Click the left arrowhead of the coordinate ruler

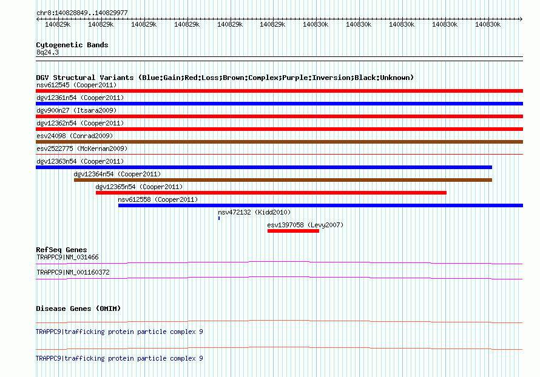tap(38, 19)
